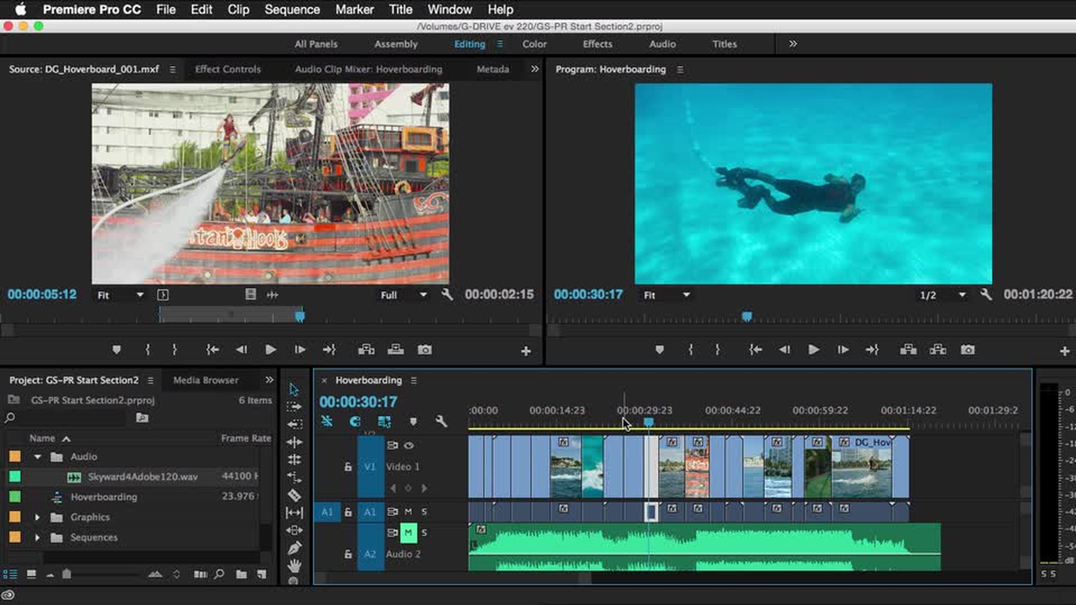
Task: Export frame from Program monitor camera
Action: tap(967, 350)
